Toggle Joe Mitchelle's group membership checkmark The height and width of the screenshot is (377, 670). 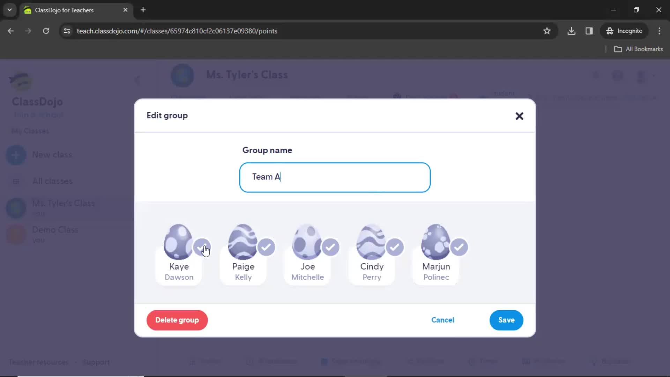click(330, 247)
